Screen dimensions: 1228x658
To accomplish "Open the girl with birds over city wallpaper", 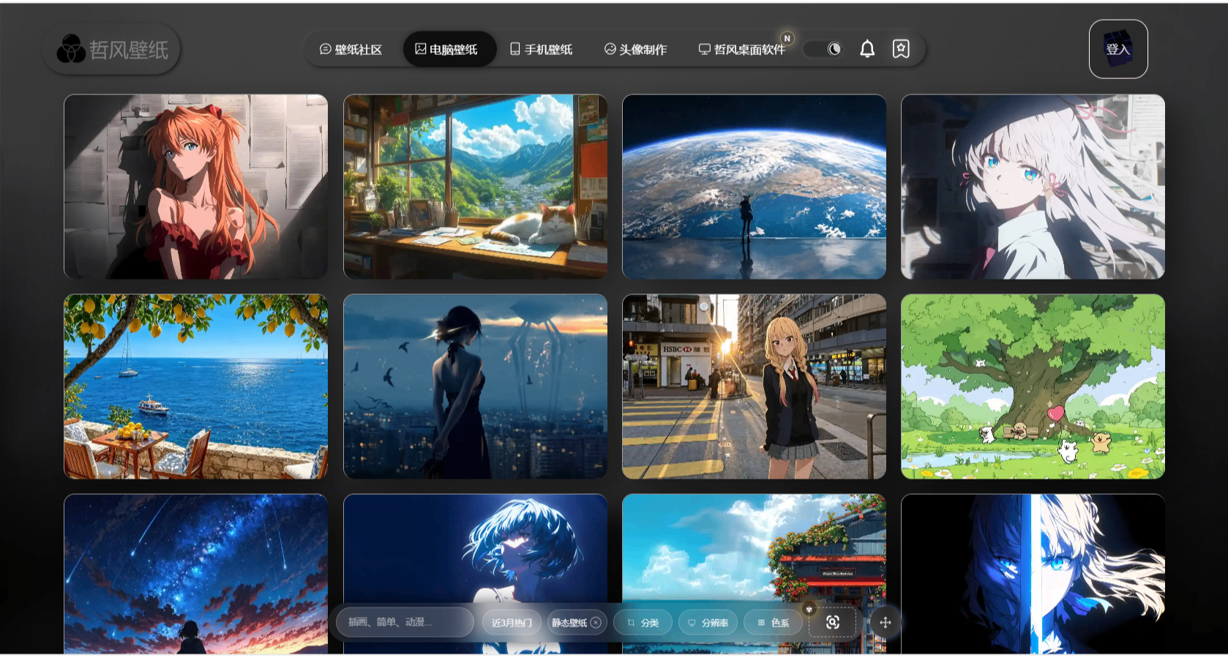I will click(475, 386).
